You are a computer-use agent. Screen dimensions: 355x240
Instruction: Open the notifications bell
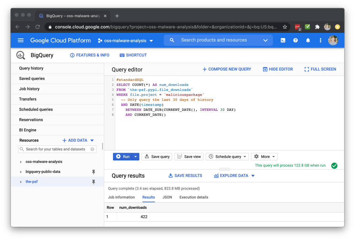click(x=308, y=40)
